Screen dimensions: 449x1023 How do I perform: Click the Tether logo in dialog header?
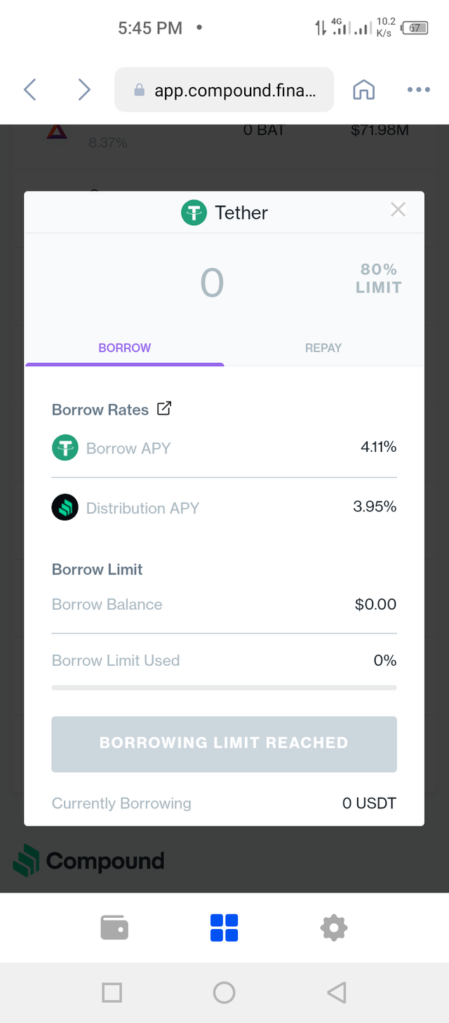tap(194, 213)
